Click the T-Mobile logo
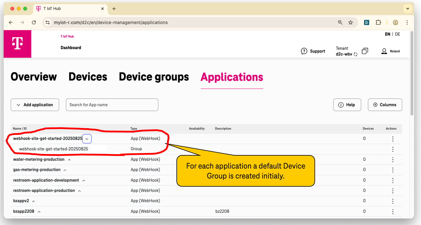Screen dimensions: 421x225 (17, 44)
